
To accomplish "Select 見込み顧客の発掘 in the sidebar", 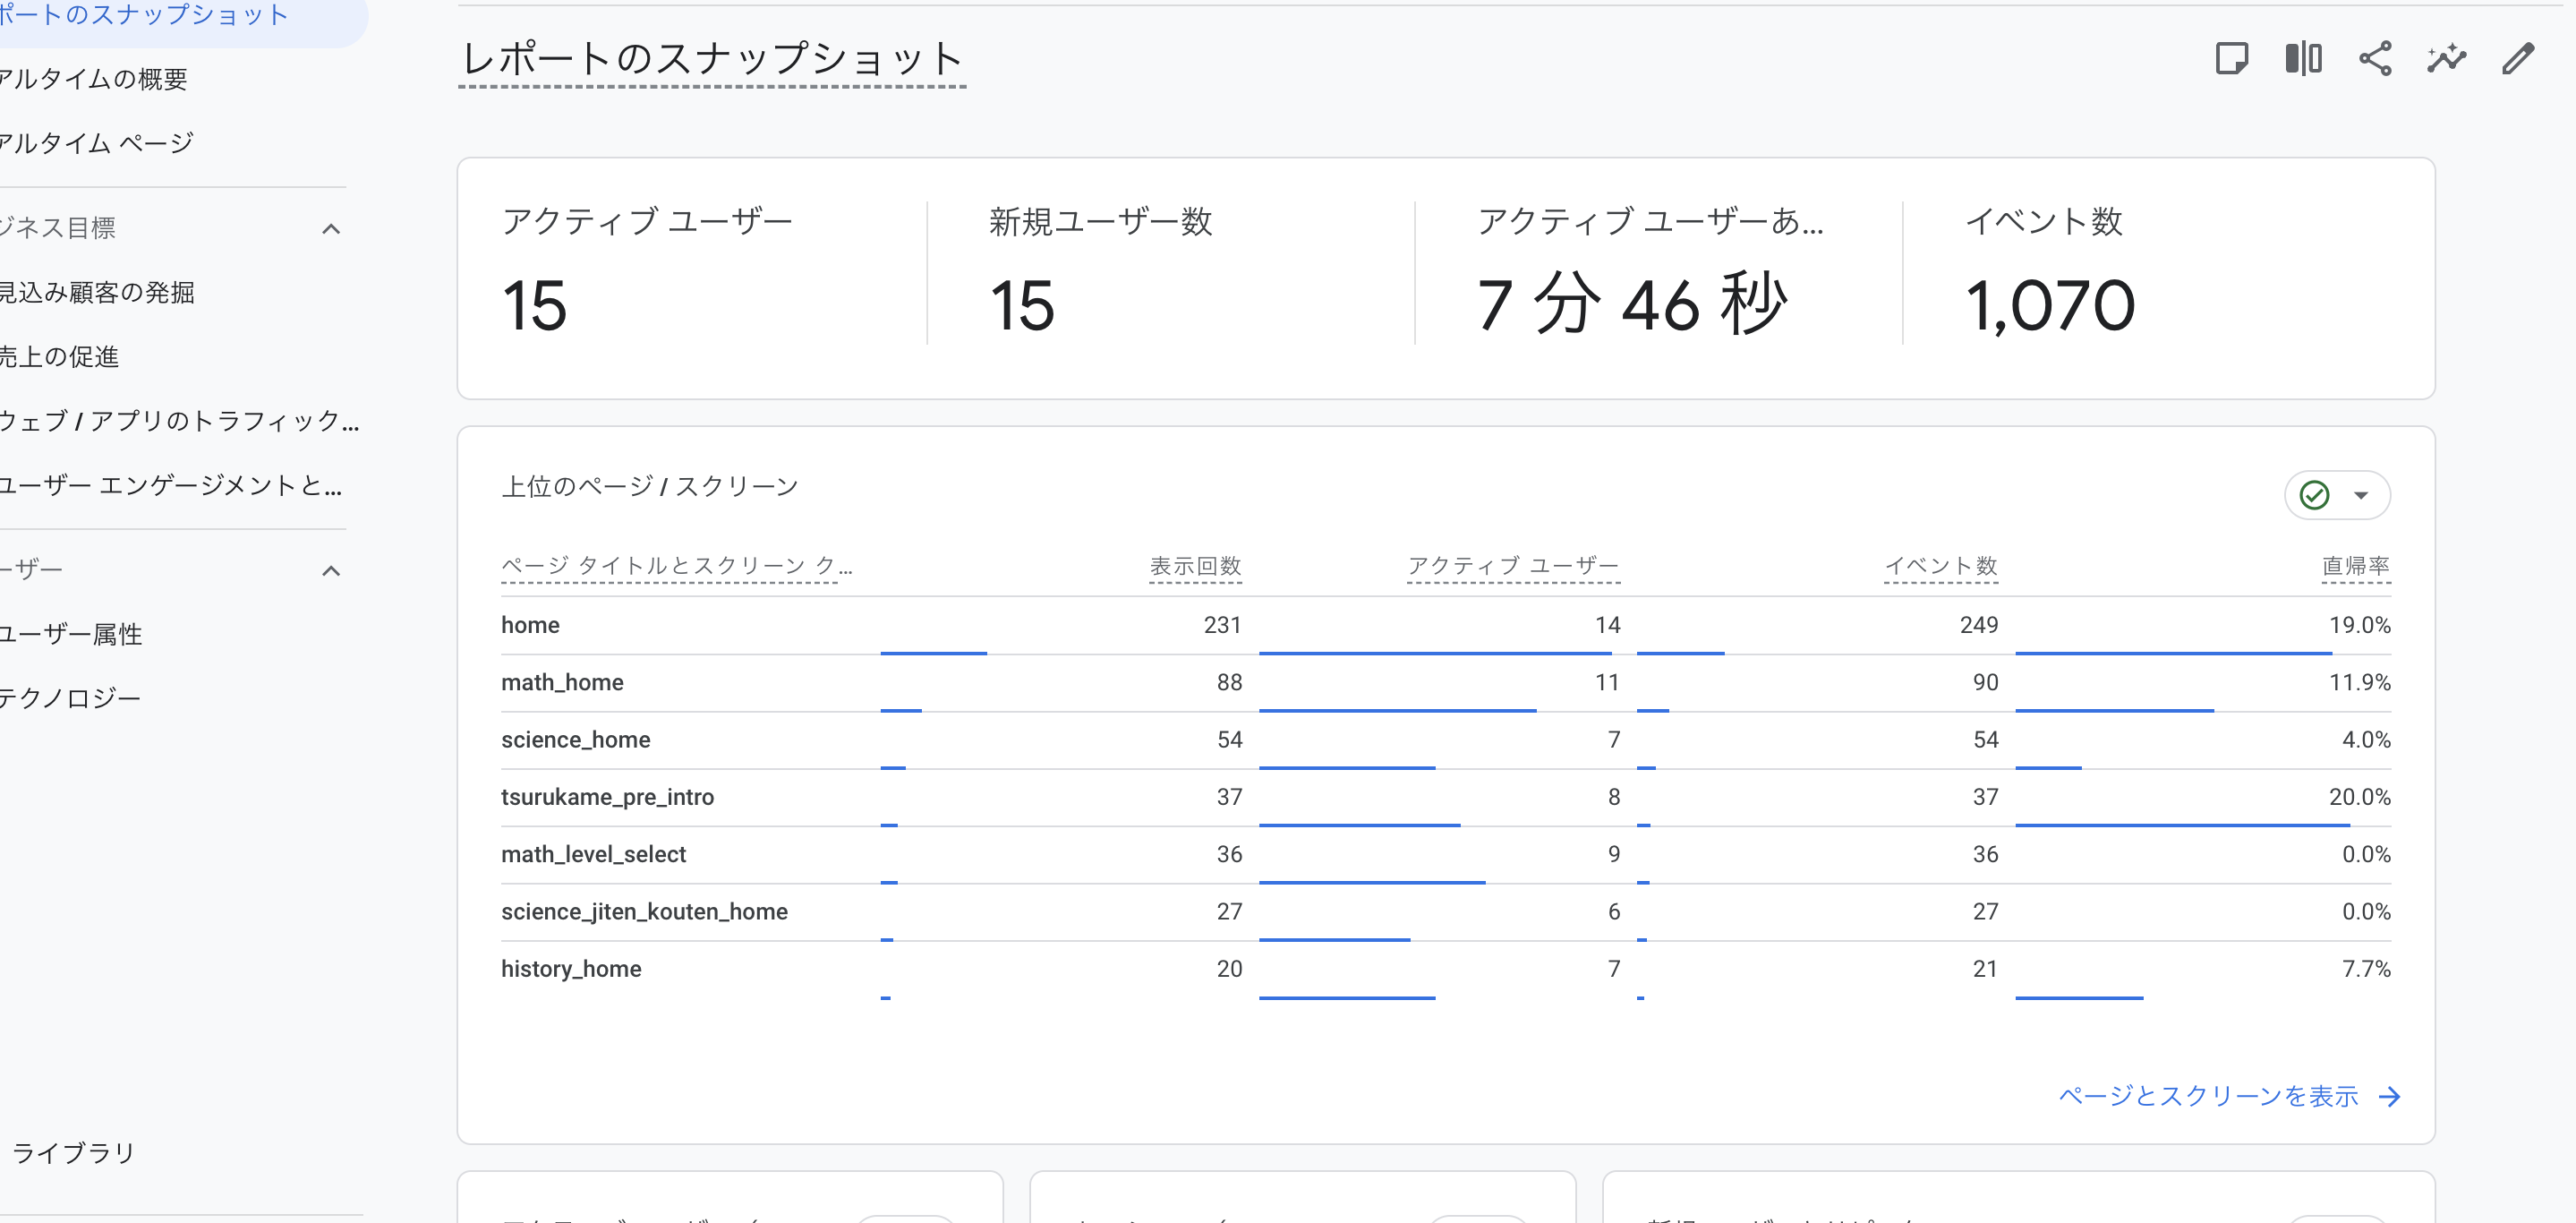I will 98,293.
